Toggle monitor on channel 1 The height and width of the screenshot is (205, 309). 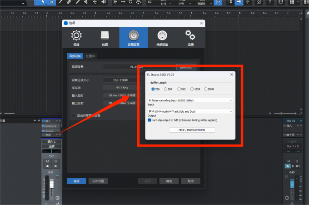click(x=55, y=166)
